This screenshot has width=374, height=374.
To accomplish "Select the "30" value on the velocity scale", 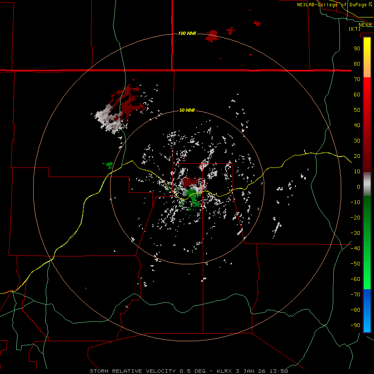I will coord(357,141).
